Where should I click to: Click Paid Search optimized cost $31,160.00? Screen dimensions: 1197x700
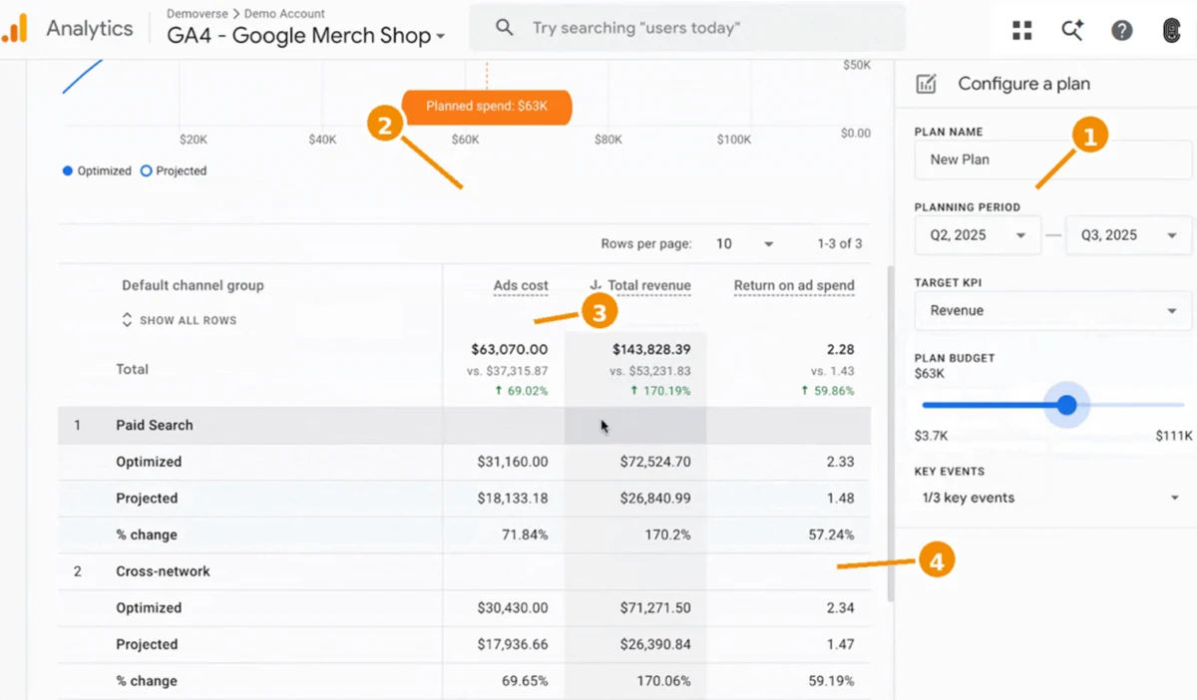513,462
